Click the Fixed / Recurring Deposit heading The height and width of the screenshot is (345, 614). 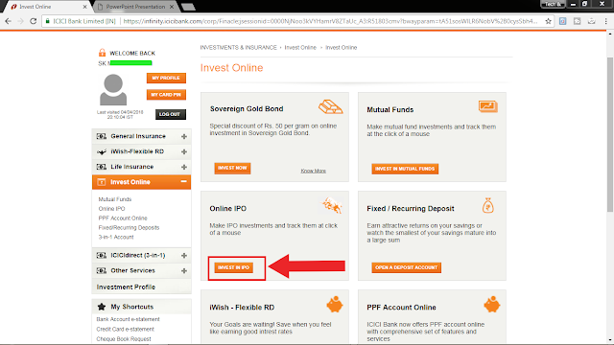[411, 209]
